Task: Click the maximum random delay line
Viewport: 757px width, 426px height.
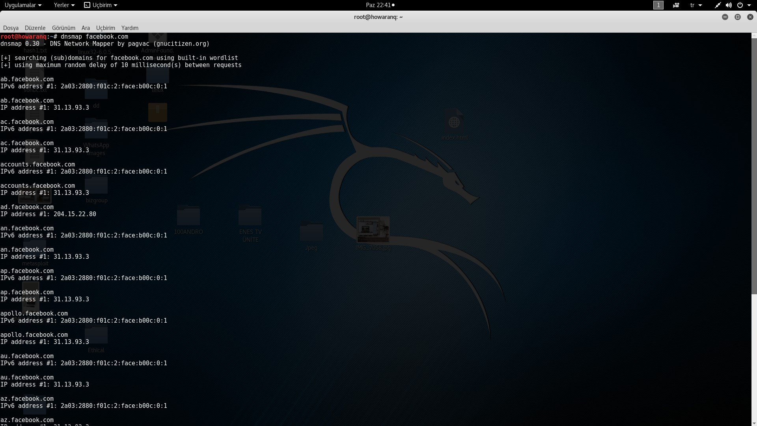Action: point(121,65)
